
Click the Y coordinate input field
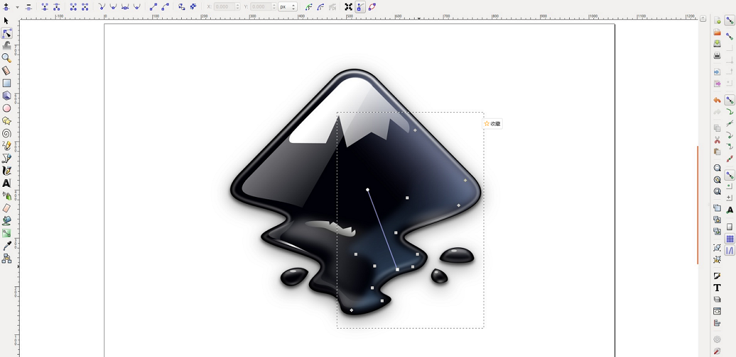tap(260, 7)
